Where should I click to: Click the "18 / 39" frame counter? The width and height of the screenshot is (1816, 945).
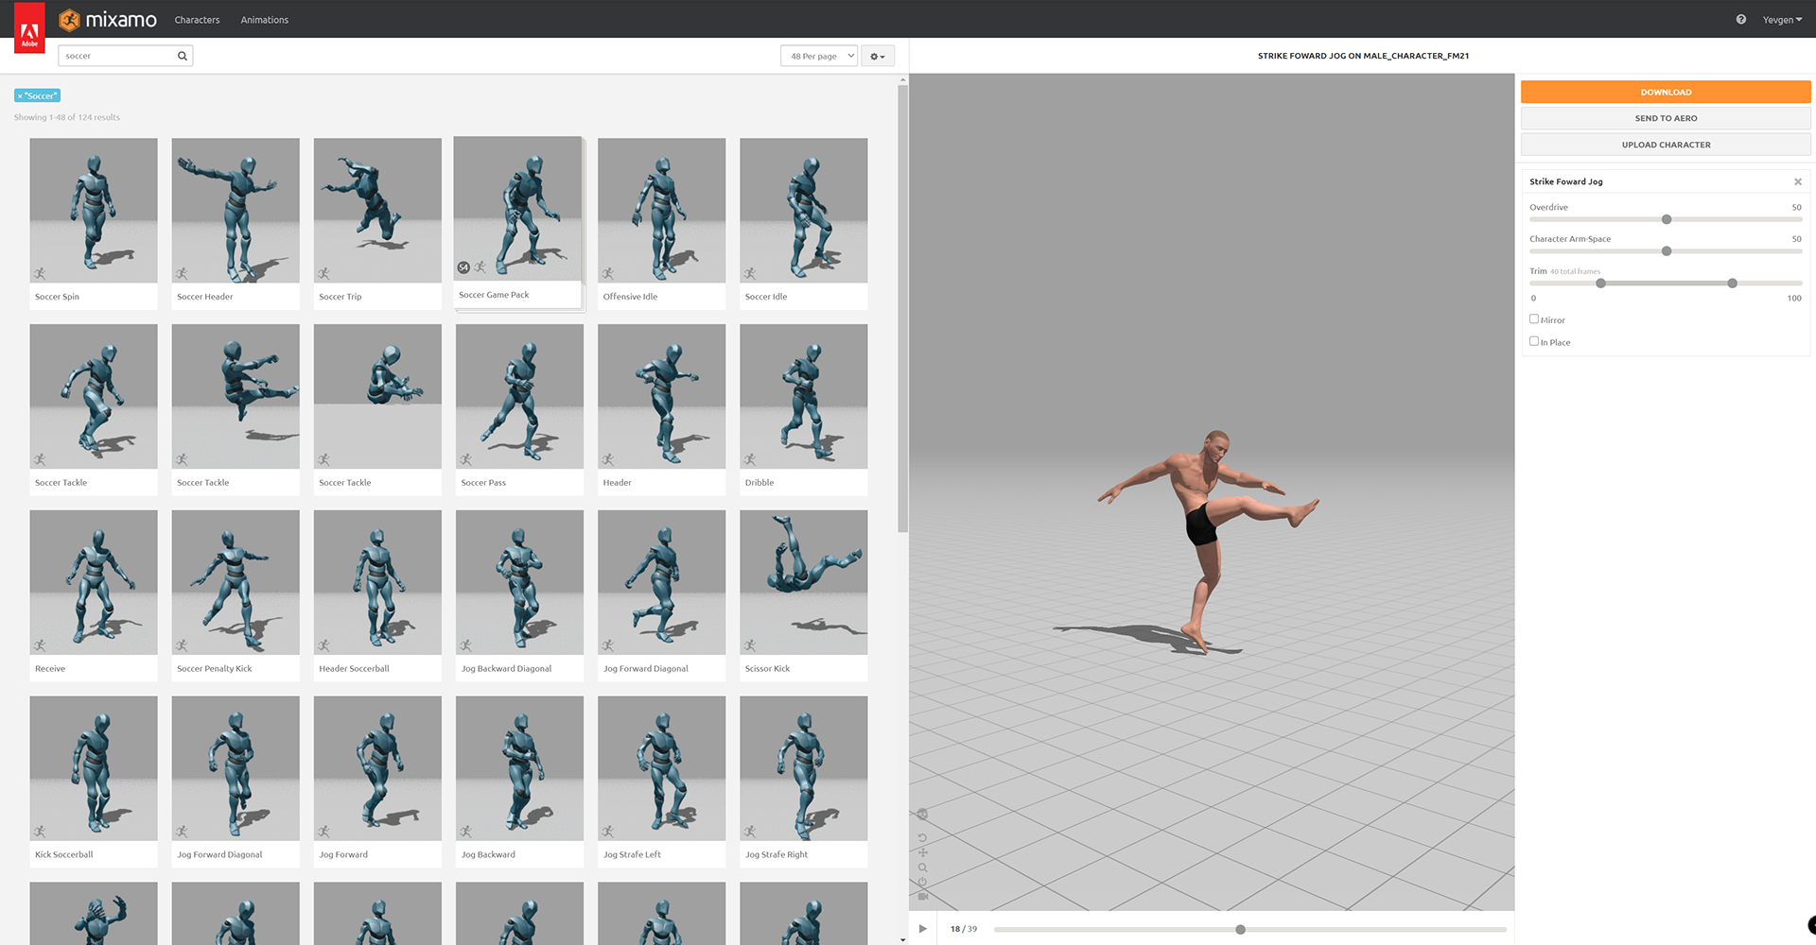click(x=964, y=929)
